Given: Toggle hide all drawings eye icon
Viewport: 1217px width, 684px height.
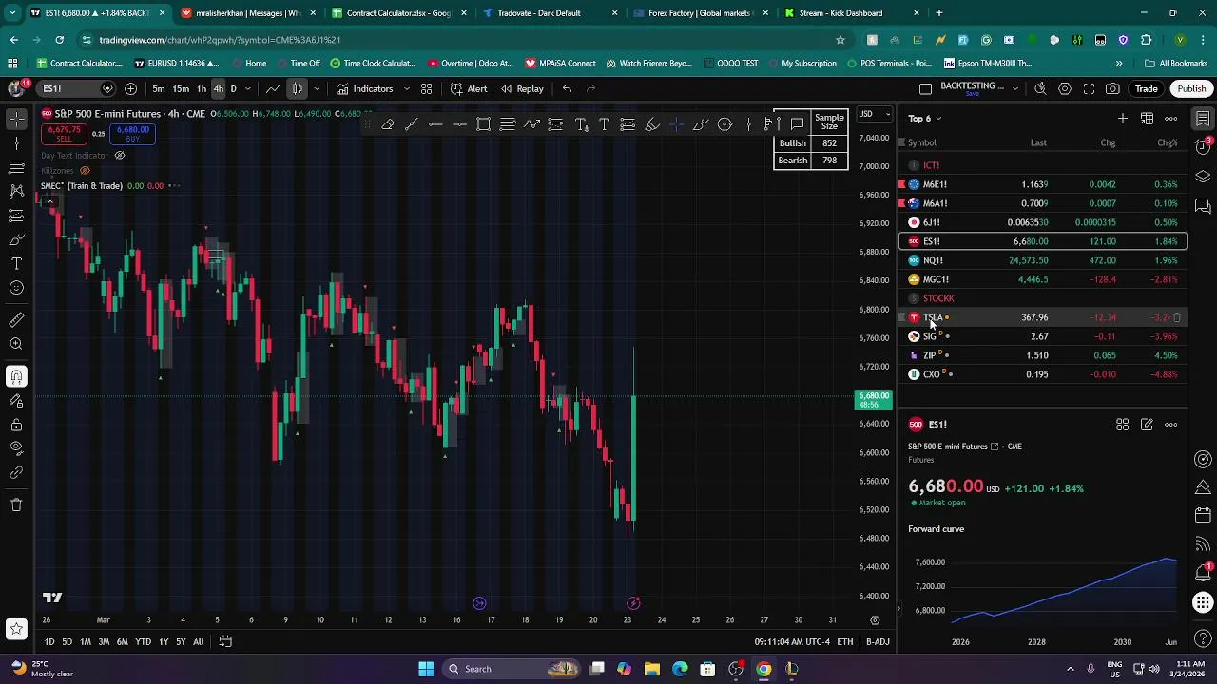Looking at the screenshot, I should 16,448.
